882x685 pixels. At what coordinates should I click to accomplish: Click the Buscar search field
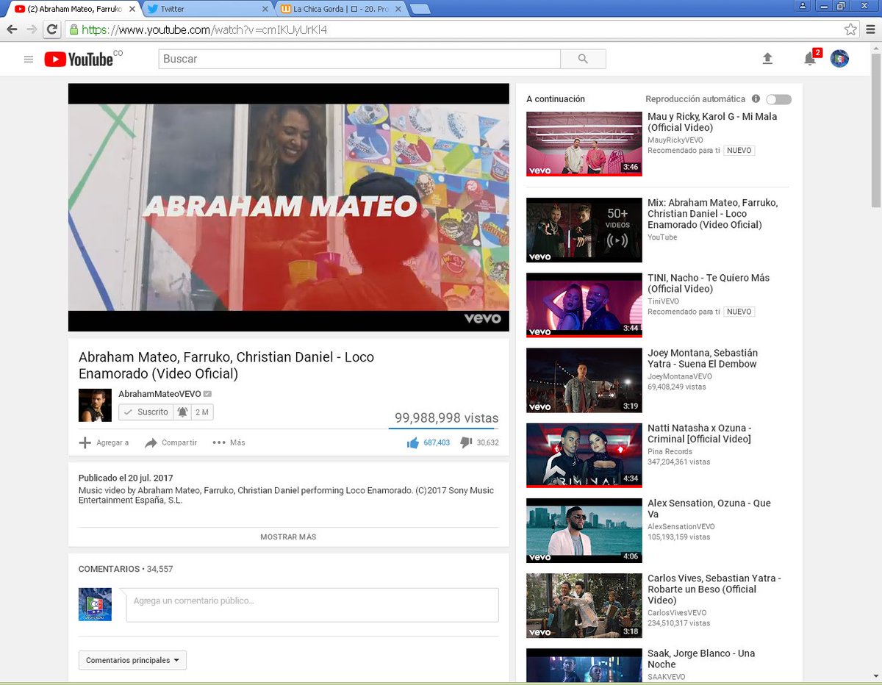pyautogui.click(x=359, y=59)
